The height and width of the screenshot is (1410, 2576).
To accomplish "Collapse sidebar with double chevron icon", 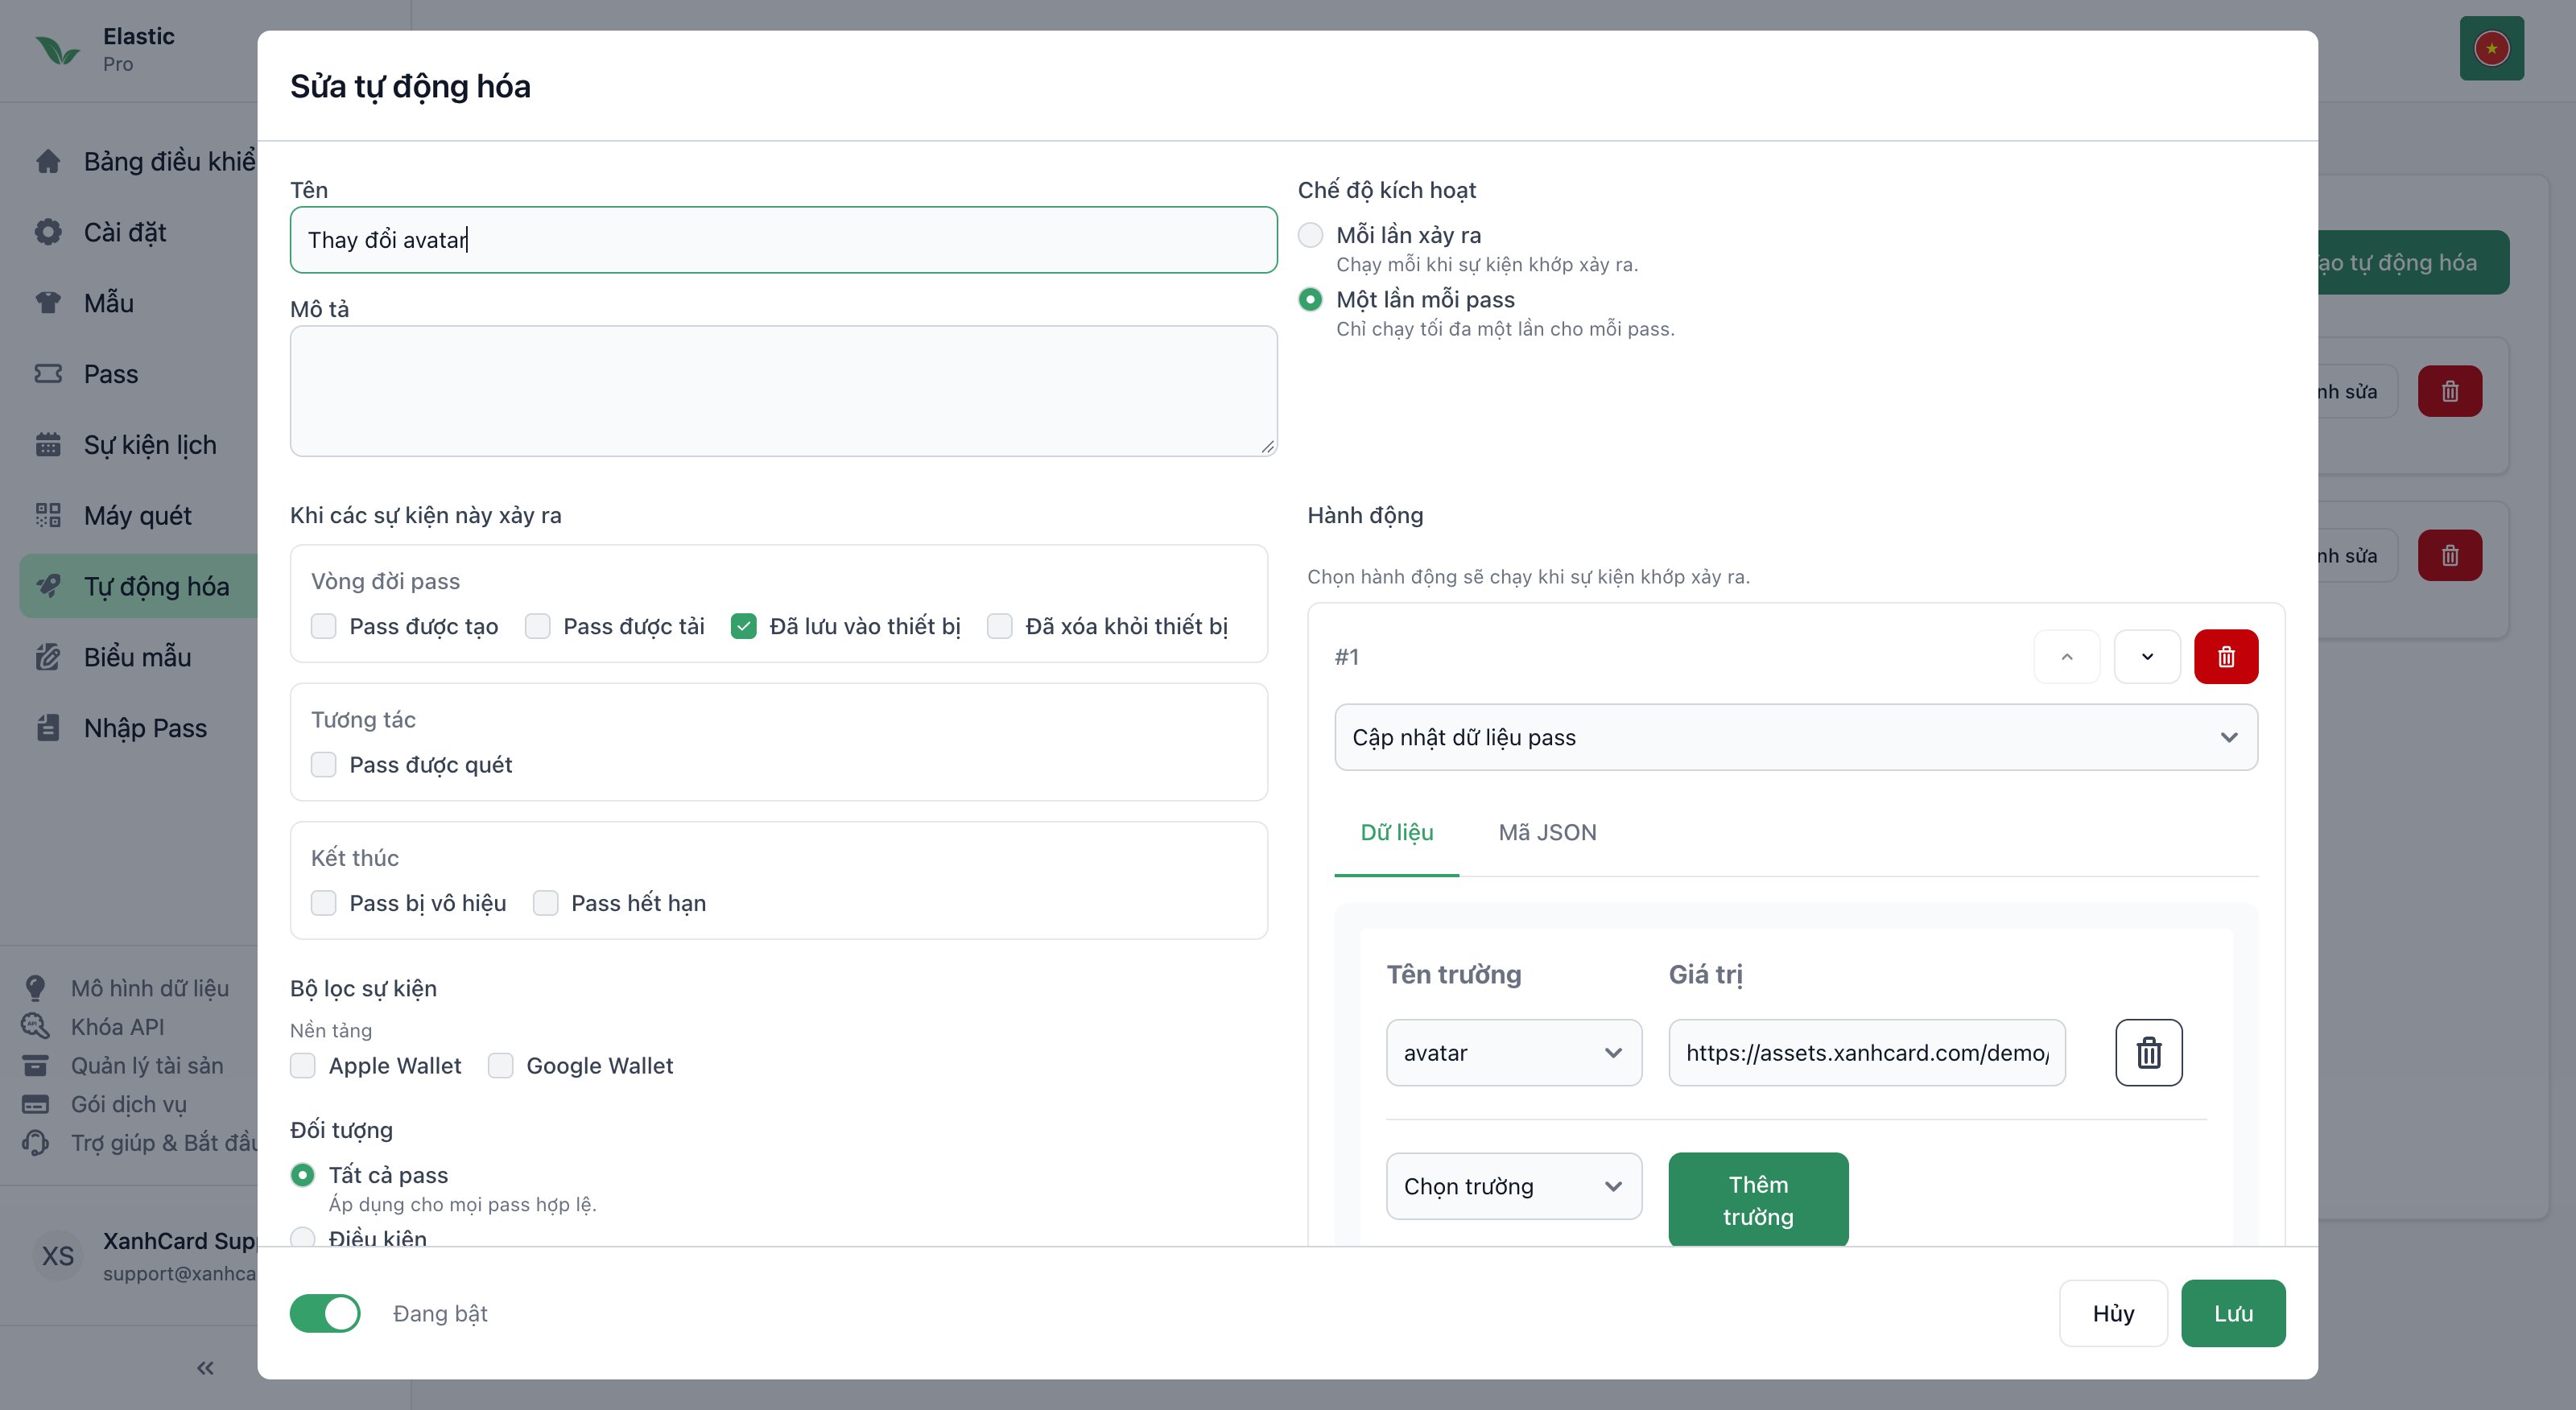I will tap(205, 1368).
